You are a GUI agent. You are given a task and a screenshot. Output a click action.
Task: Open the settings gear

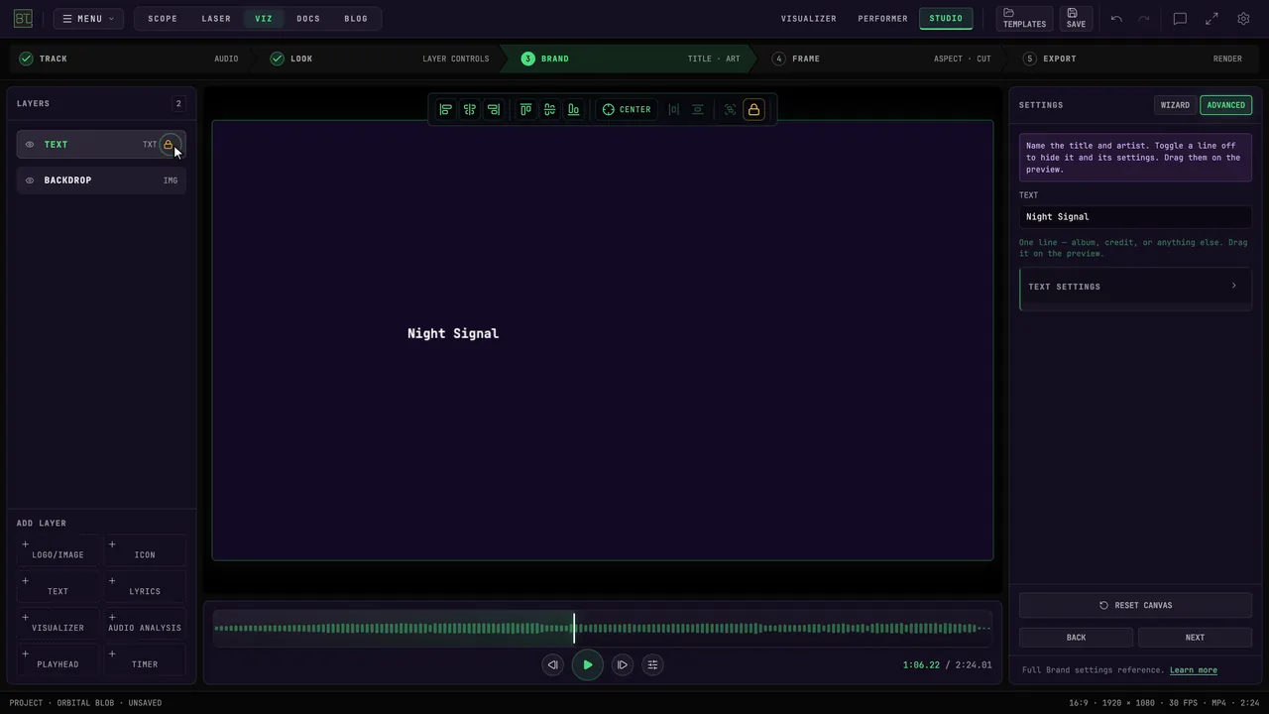(x=1243, y=19)
